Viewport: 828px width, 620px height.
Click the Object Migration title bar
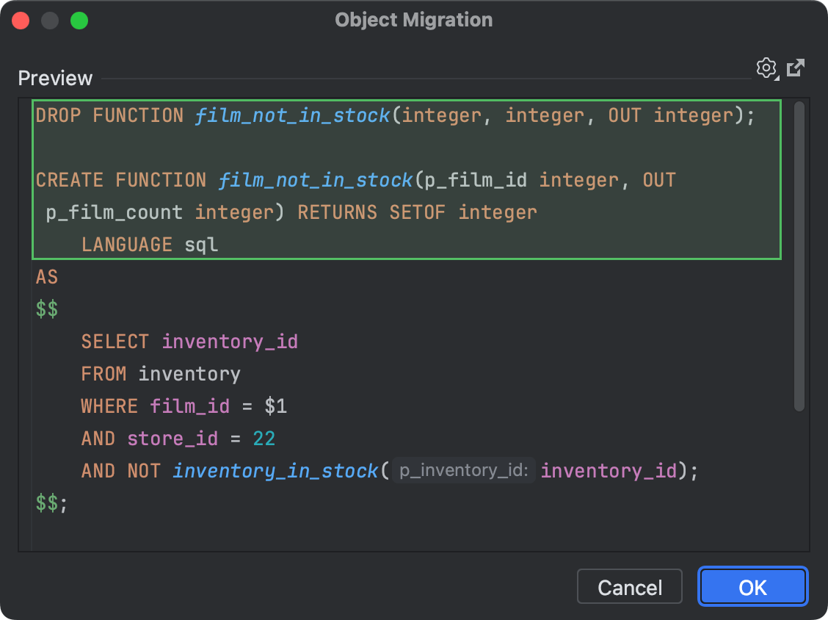(x=414, y=20)
